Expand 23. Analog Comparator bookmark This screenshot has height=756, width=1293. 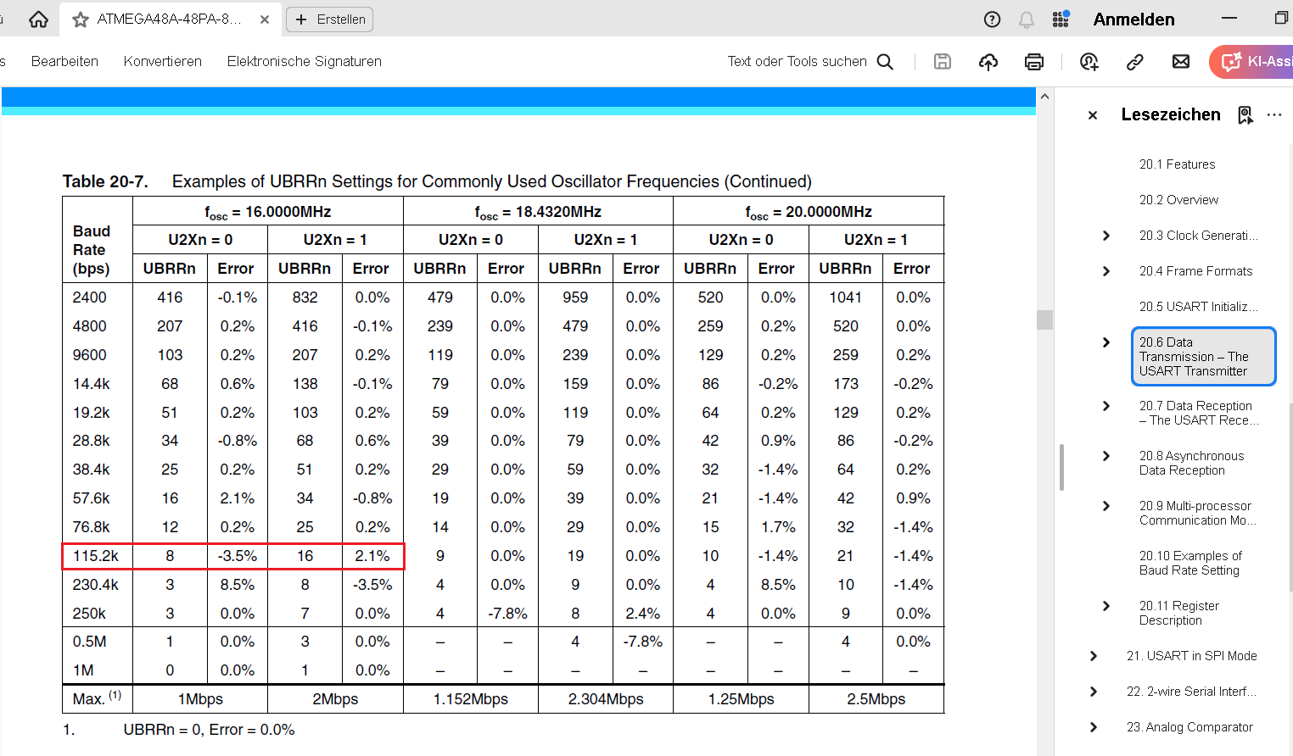1094,727
